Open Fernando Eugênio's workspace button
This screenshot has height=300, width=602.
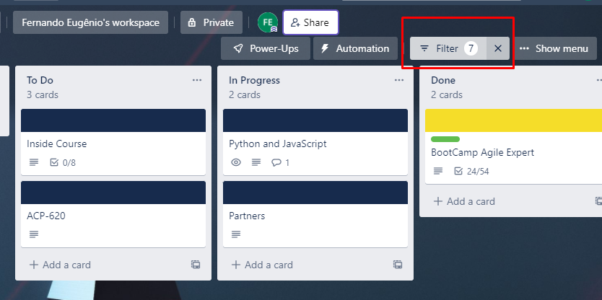pyautogui.click(x=90, y=22)
